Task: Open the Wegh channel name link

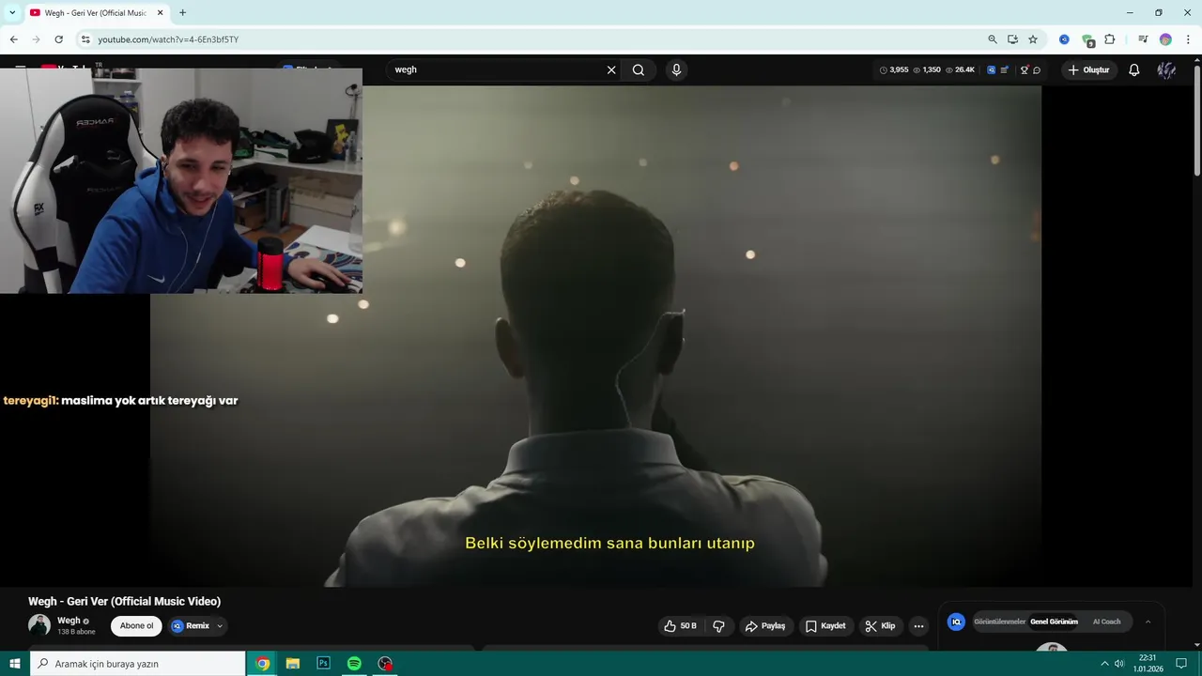Action: [x=69, y=621]
